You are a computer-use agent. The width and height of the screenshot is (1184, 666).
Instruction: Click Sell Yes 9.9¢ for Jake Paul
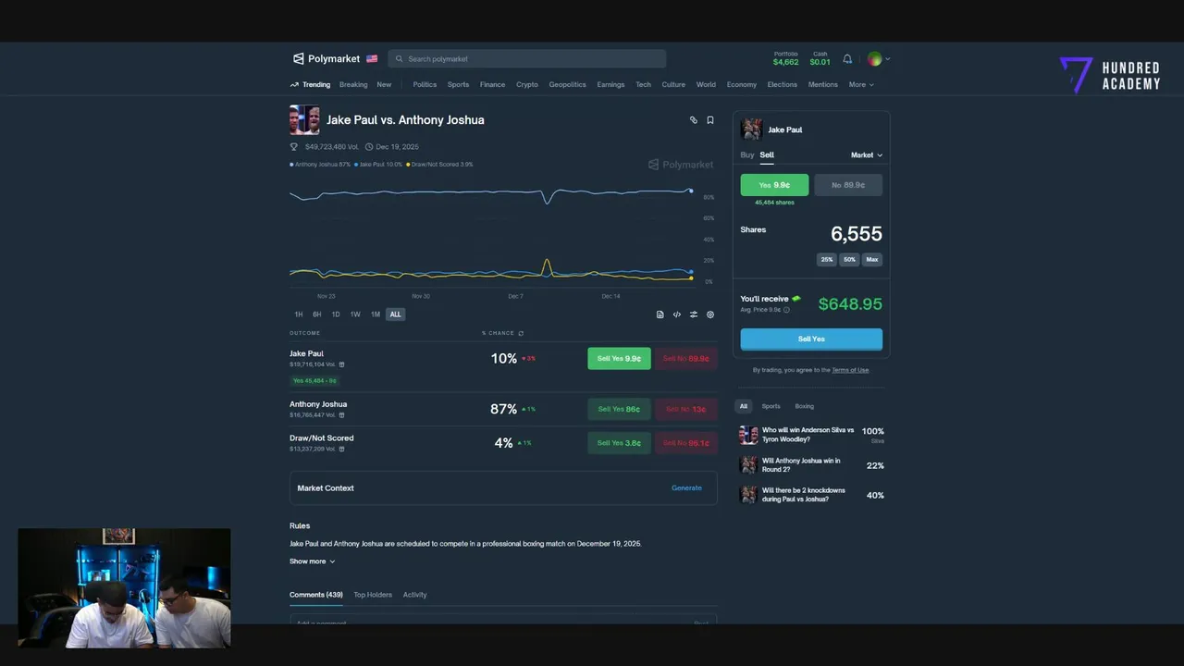619,359
